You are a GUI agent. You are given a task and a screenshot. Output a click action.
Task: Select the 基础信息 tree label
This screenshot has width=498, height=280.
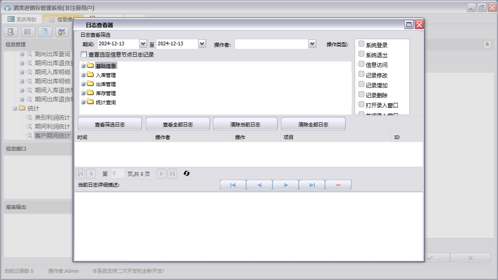click(x=106, y=66)
